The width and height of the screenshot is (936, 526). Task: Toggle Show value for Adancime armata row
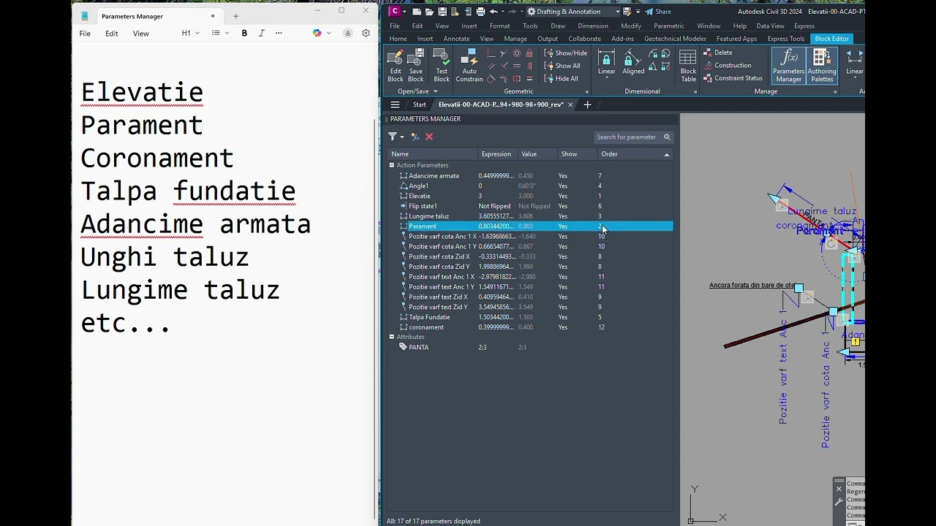(563, 176)
